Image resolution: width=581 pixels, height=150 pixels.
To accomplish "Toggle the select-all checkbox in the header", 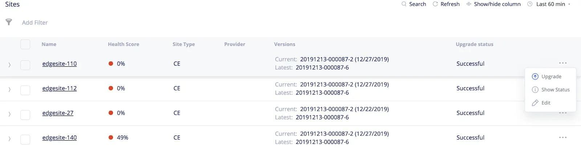I will [25, 44].
